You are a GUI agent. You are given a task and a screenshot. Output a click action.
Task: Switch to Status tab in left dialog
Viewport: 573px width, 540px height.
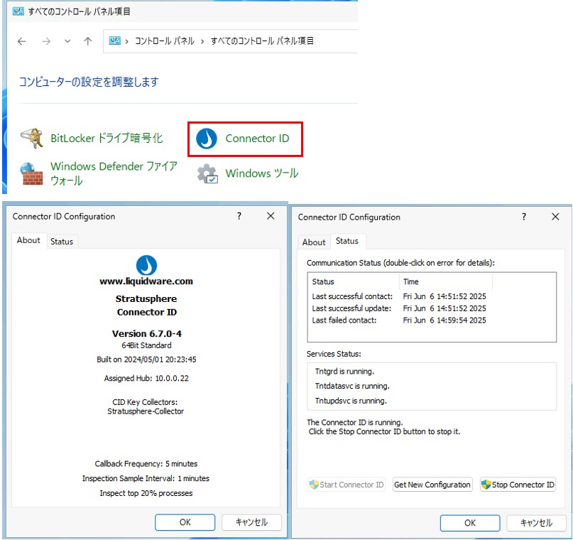62,242
